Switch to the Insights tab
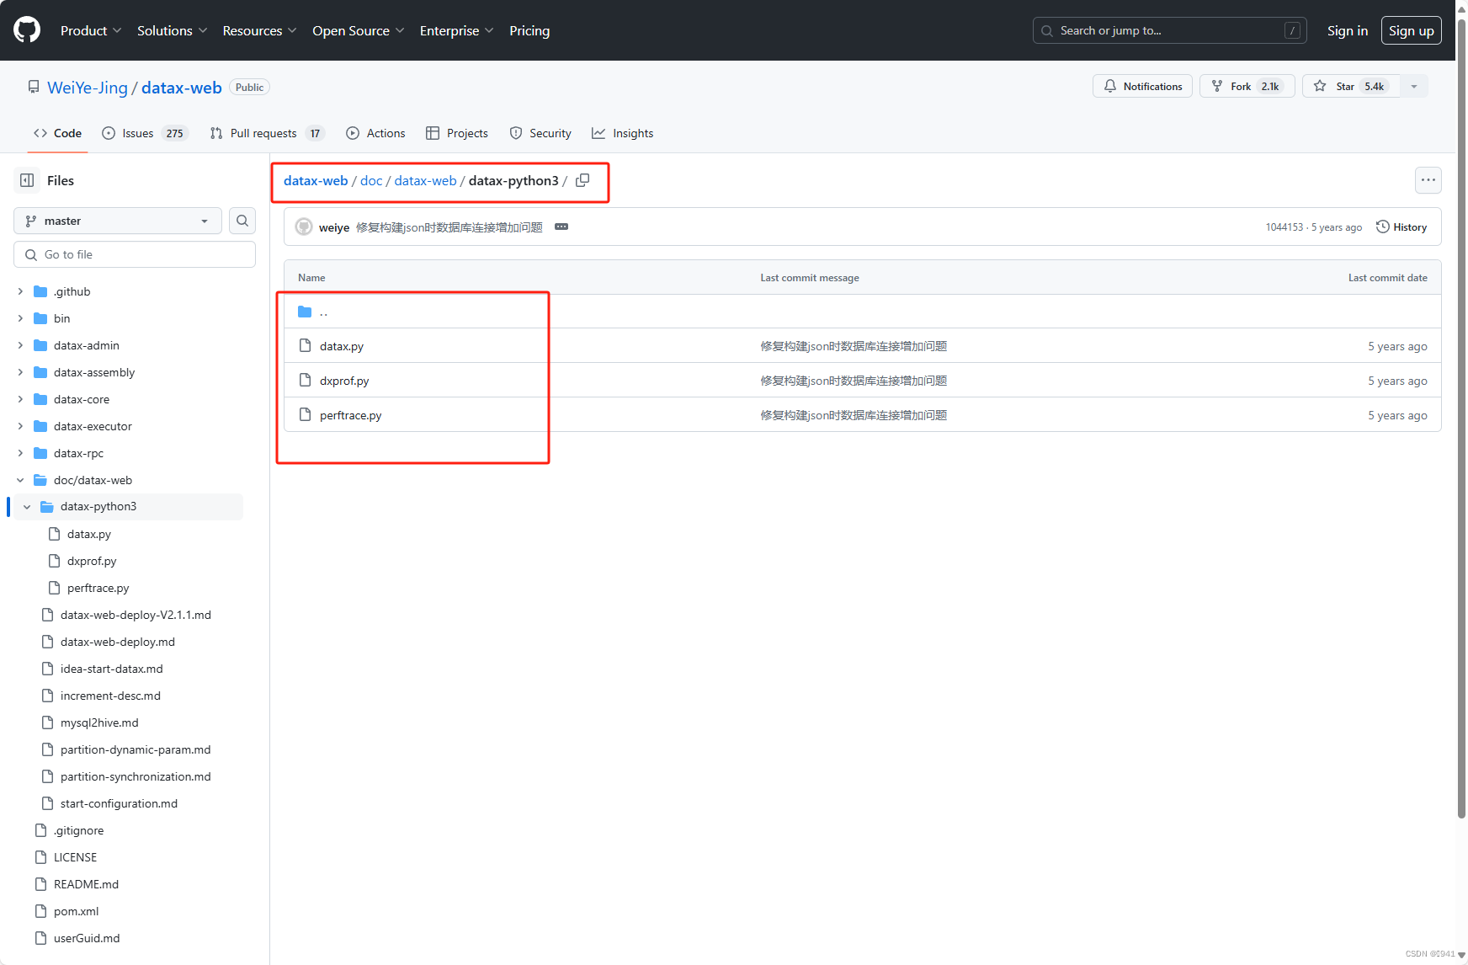 click(623, 133)
